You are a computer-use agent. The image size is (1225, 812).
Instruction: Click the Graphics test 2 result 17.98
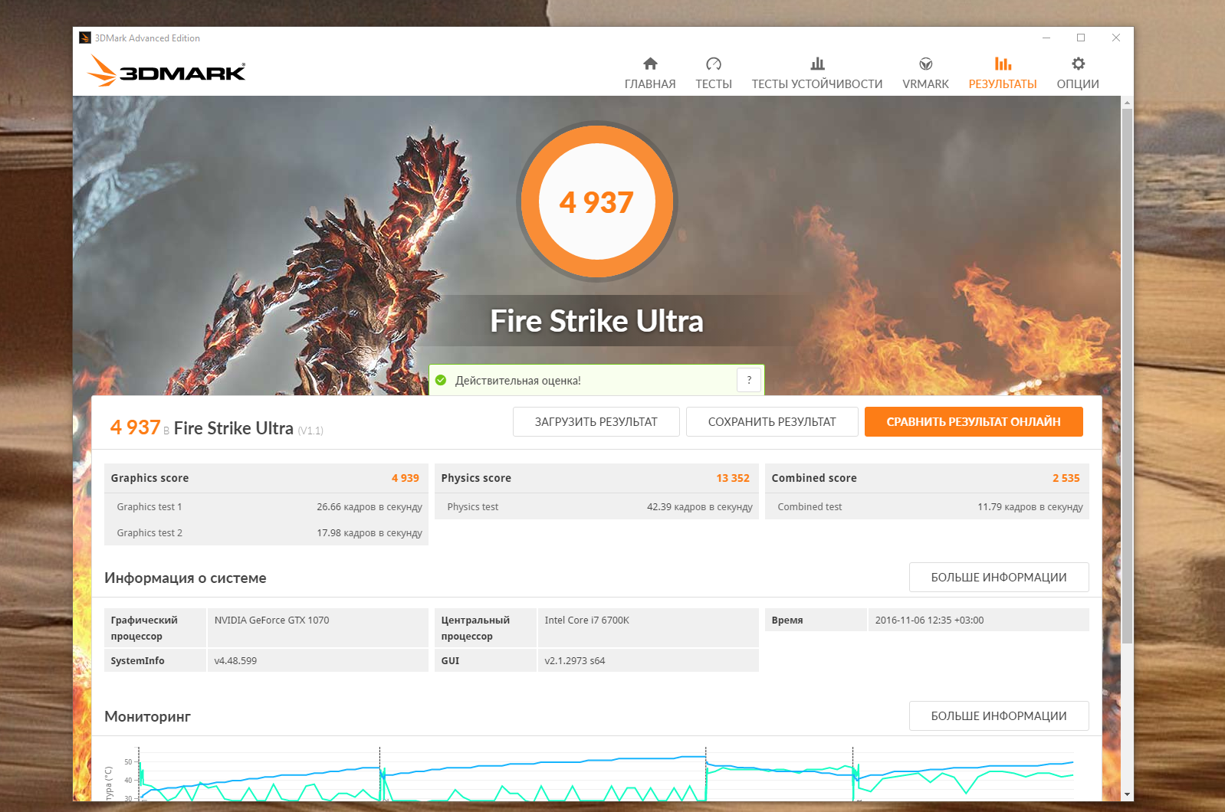369,533
